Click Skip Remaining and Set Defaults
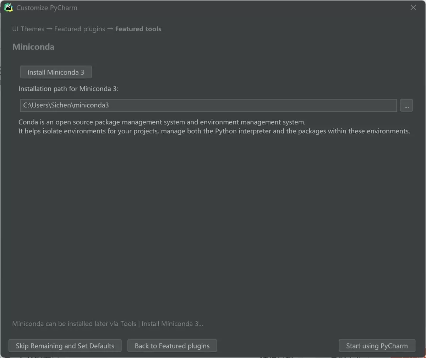The height and width of the screenshot is (358, 426). [x=65, y=346]
